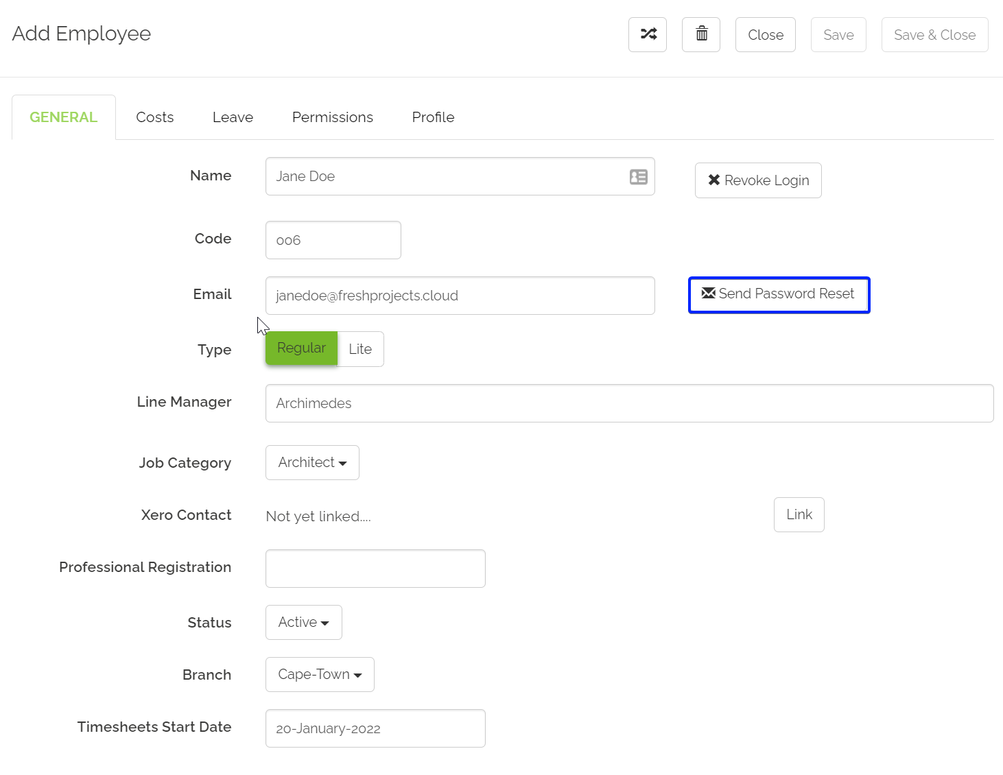Link the Xero Contact

click(799, 514)
